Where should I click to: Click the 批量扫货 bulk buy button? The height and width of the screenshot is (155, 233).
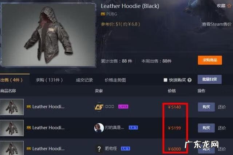pyautogui.click(x=210, y=79)
